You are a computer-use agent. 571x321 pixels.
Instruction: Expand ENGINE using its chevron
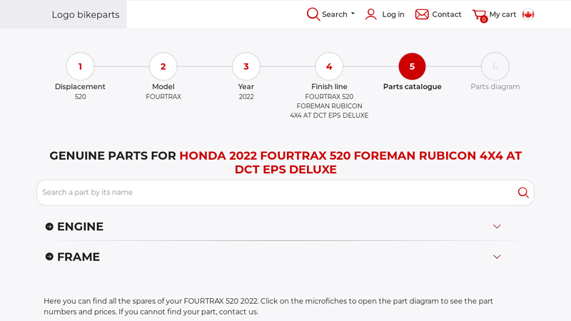pos(497,226)
